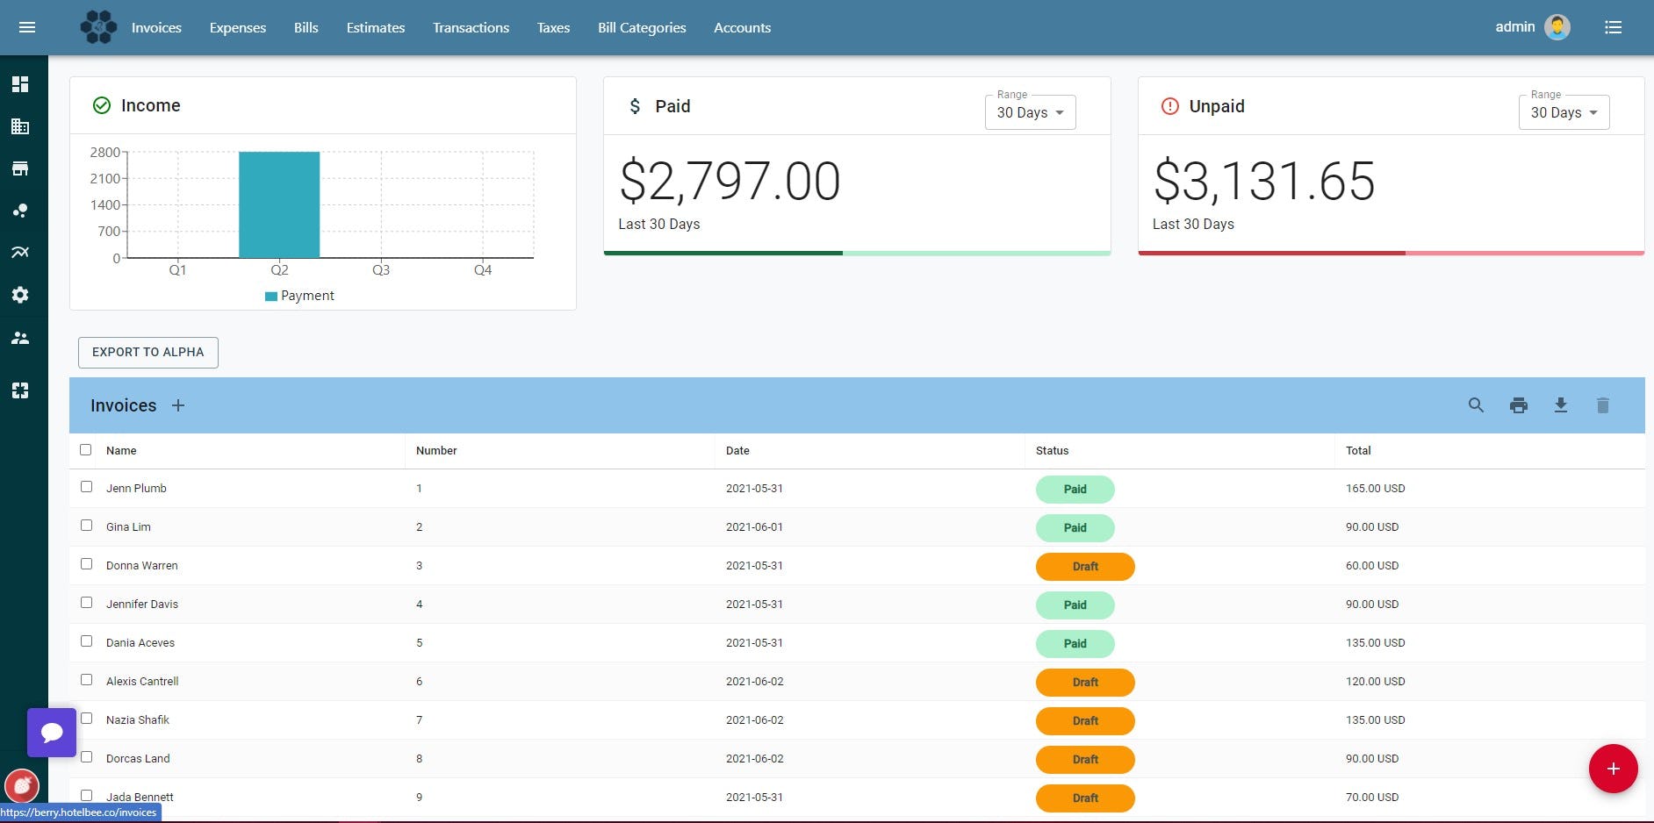Image resolution: width=1654 pixels, height=823 pixels.
Task: Open the list menu icon top right
Action: click(x=1614, y=26)
